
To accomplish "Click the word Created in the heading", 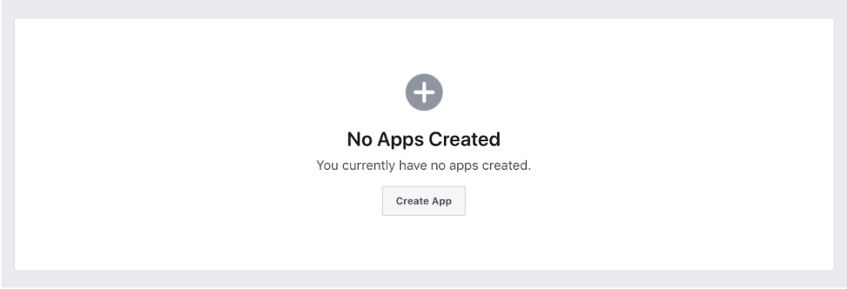I will click(x=464, y=139).
